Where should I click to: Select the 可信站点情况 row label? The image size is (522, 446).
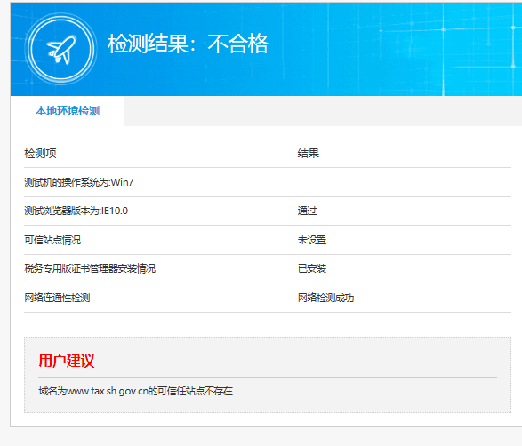(52, 240)
